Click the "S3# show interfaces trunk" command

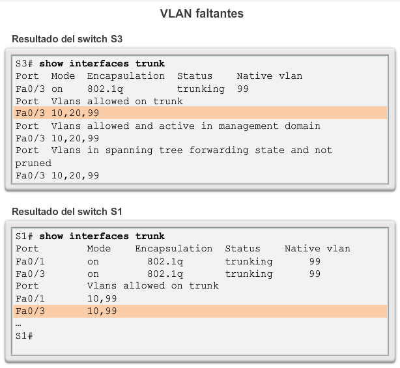click(90, 64)
